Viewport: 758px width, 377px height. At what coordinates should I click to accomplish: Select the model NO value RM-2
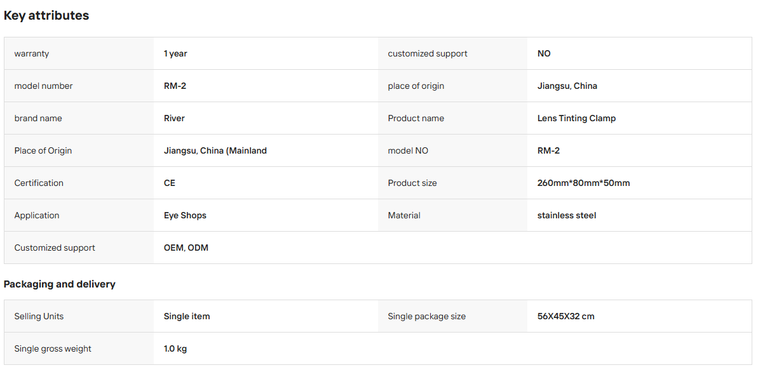tap(549, 150)
